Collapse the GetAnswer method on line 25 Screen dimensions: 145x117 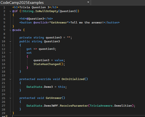(x=10, y=98)
